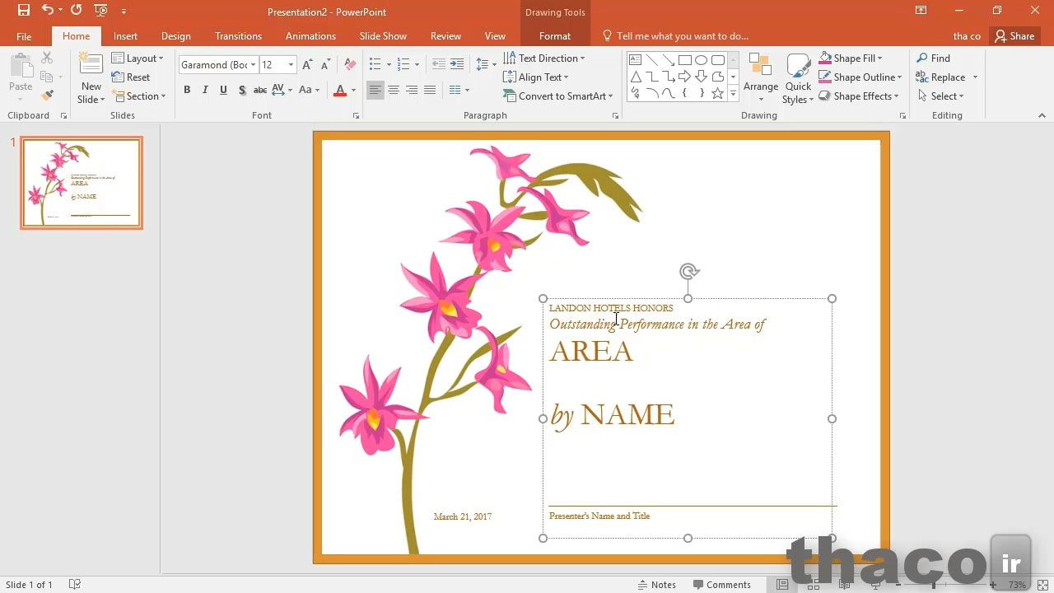The height and width of the screenshot is (593, 1054).
Task: Open Notes pane from status bar
Action: pyautogui.click(x=657, y=585)
